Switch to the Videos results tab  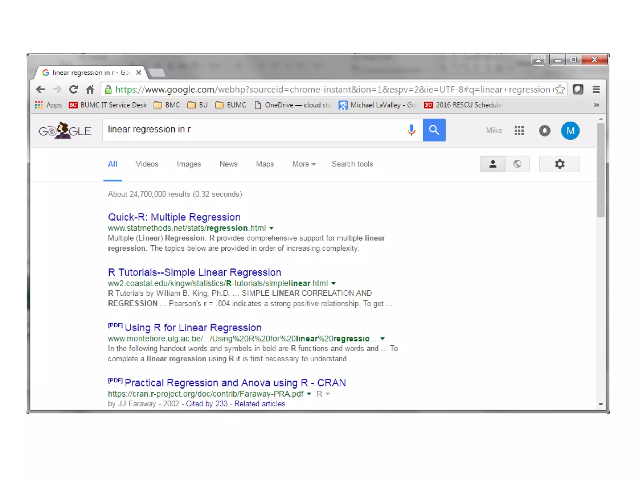[x=147, y=164]
